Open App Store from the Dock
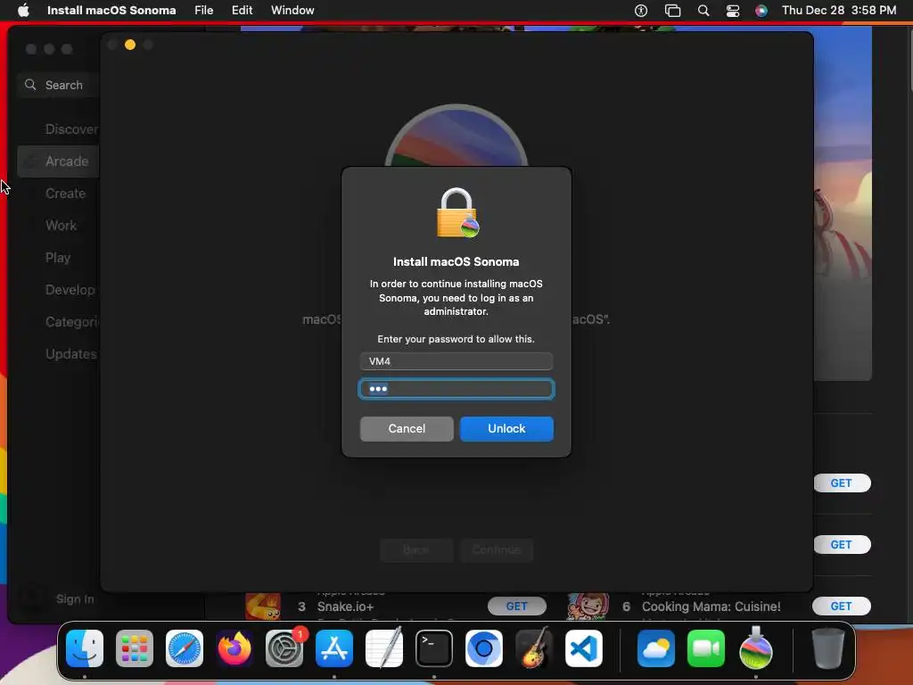The width and height of the screenshot is (913, 685). (334, 648)
